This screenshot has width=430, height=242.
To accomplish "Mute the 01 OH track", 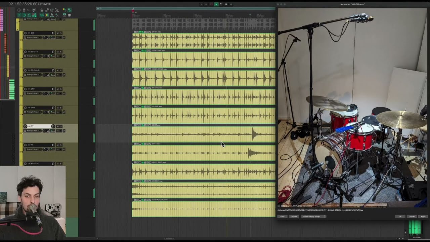I will click(57, 33).
